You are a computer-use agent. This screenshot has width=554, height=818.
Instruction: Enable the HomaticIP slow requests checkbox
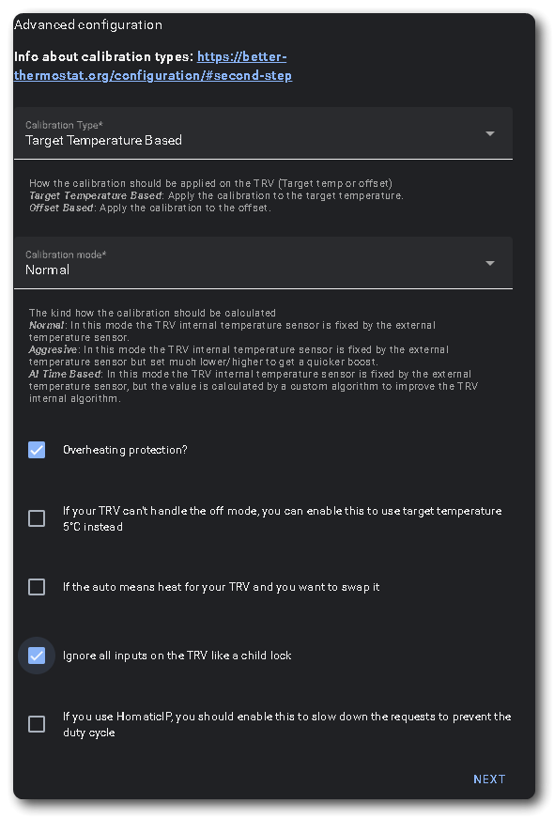click(x=37, y=724)
